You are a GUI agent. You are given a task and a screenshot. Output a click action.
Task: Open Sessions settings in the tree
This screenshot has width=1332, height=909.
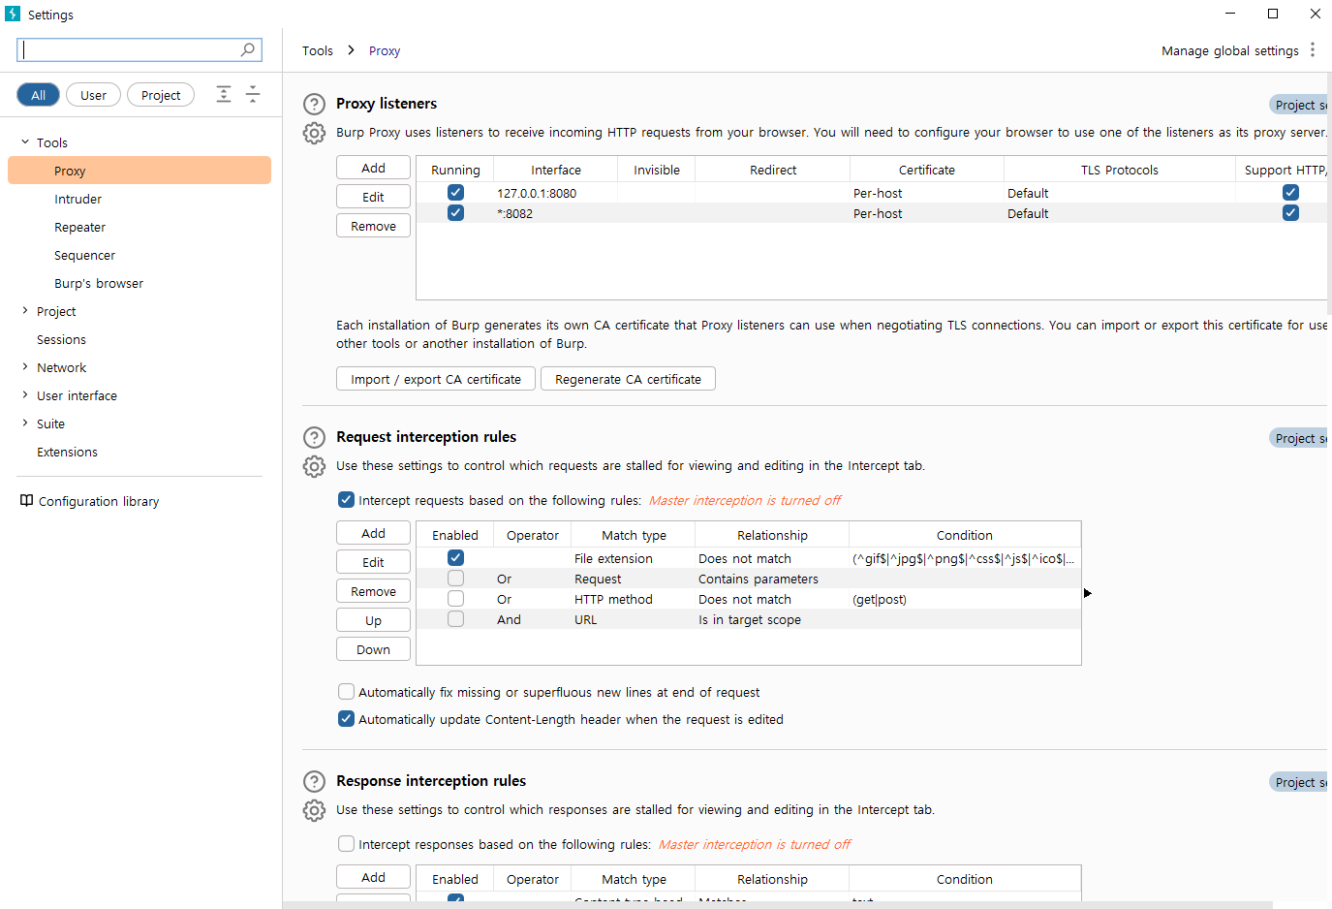(62, 339)
